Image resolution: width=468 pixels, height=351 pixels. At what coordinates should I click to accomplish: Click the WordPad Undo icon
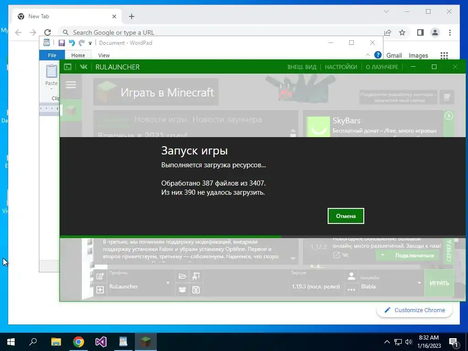point(72,43)
